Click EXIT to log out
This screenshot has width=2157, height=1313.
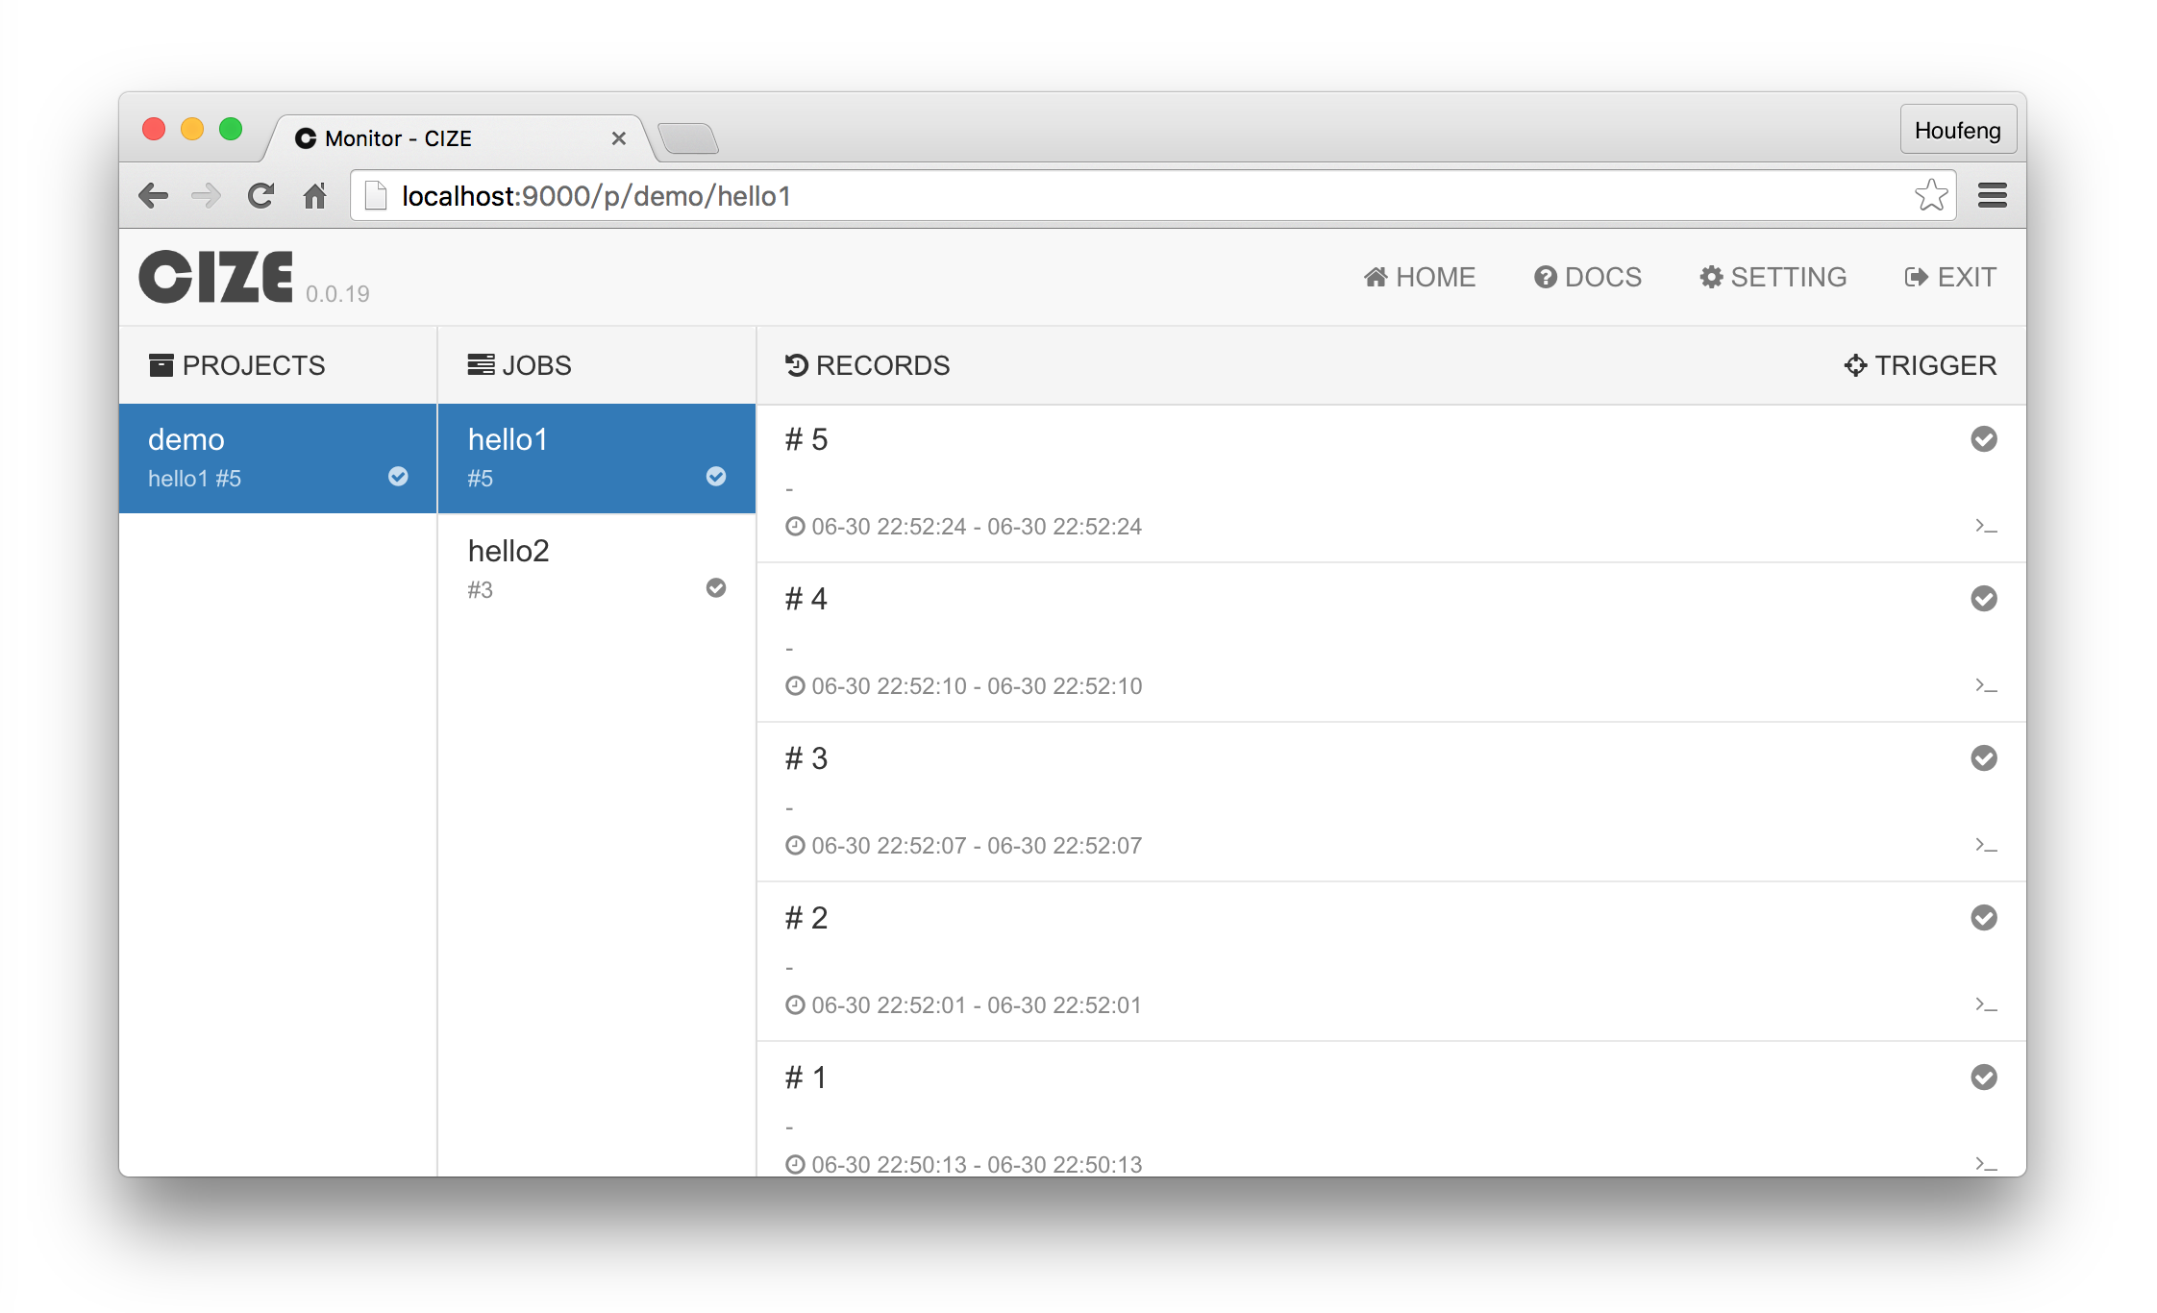(x=1950, y=277)
